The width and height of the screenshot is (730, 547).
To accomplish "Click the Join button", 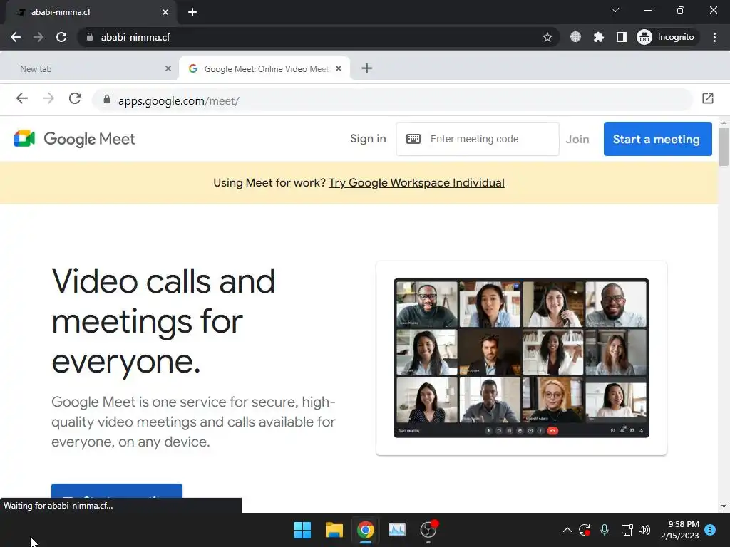I will [x=577, y=139].
